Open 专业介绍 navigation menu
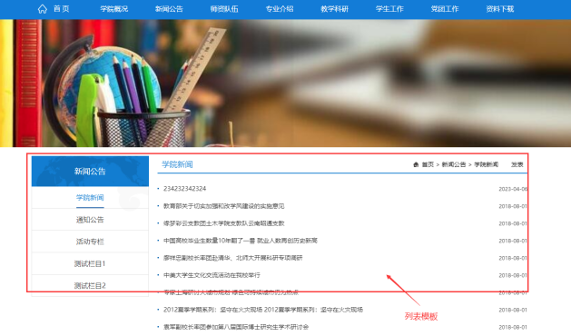The image size is (571, 336). click(280, 9)
